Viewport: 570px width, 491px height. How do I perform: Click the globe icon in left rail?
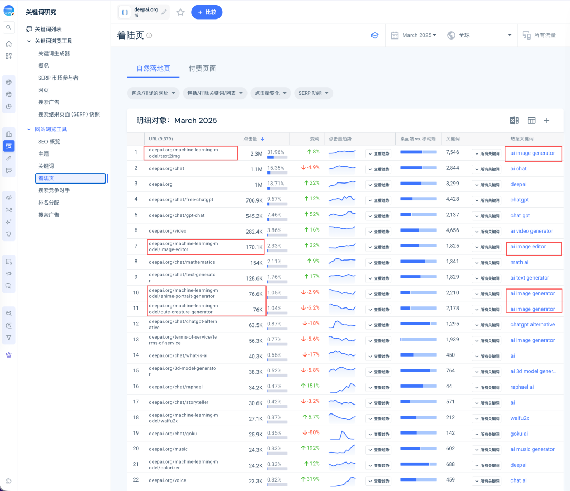tap(9, 82)
